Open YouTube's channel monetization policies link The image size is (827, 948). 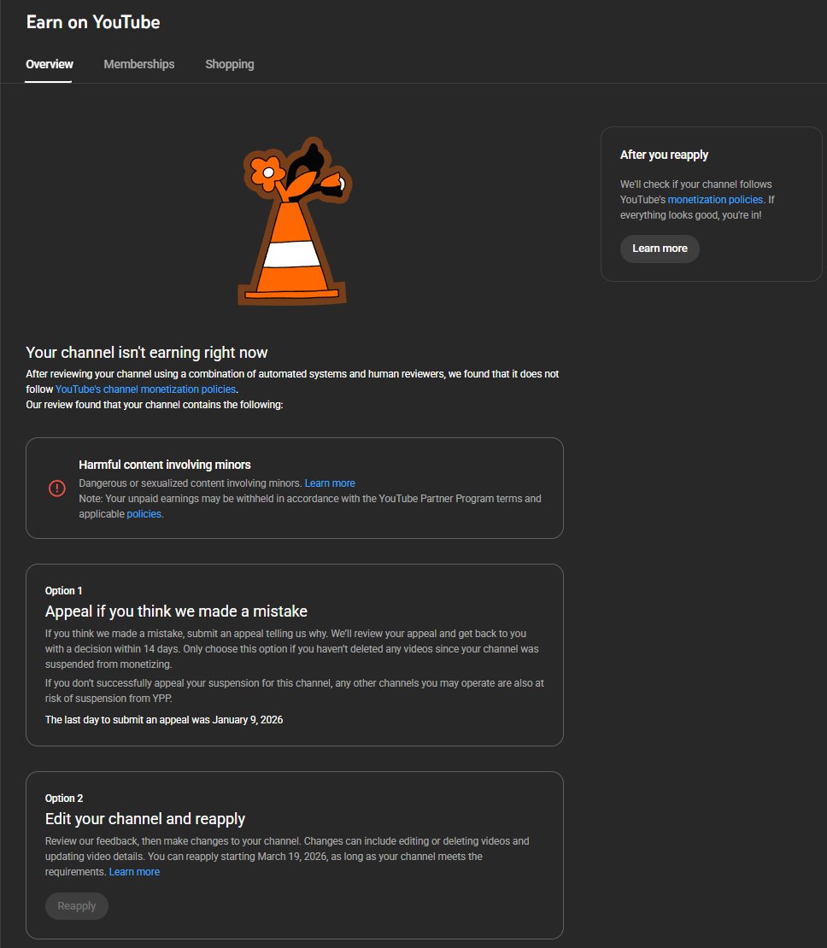pyautogui.click(x=145, y=389)
